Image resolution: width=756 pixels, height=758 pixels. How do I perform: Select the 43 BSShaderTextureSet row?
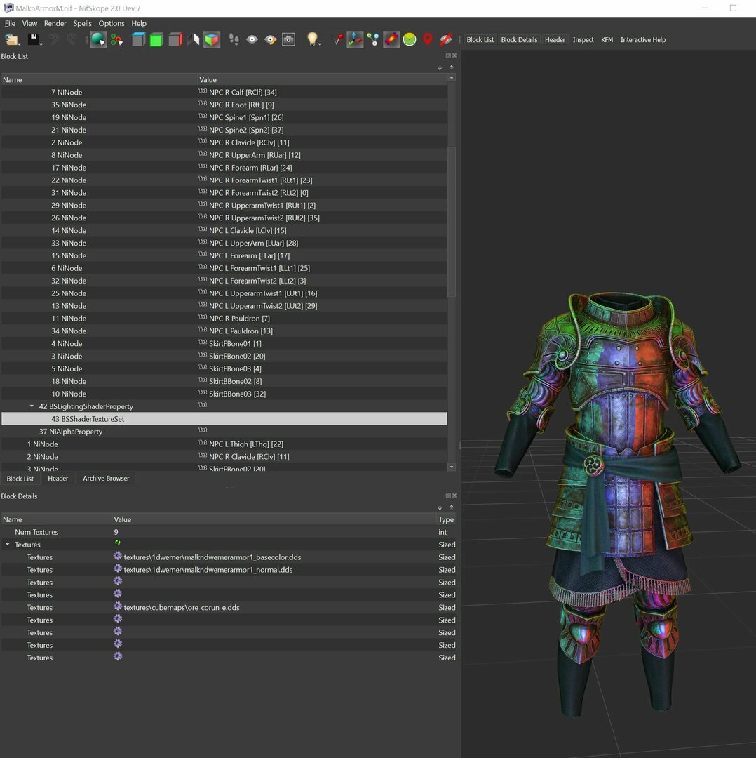[224, 419]
